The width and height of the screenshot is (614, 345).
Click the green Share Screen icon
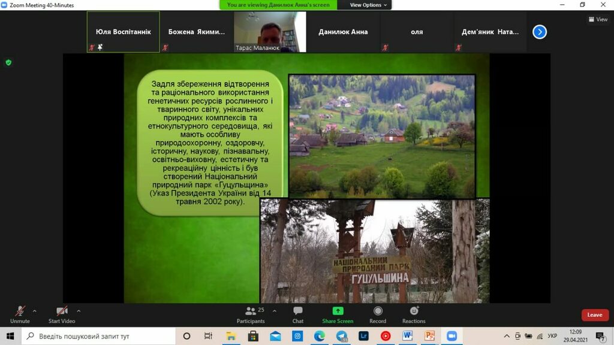point(338,311)
